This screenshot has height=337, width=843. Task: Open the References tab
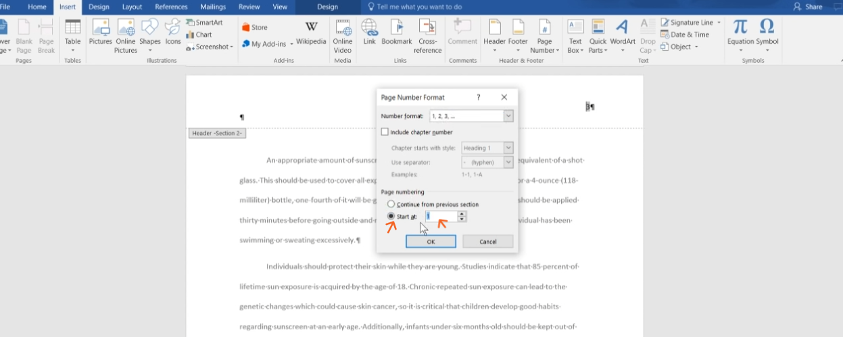tap(172, 7)
